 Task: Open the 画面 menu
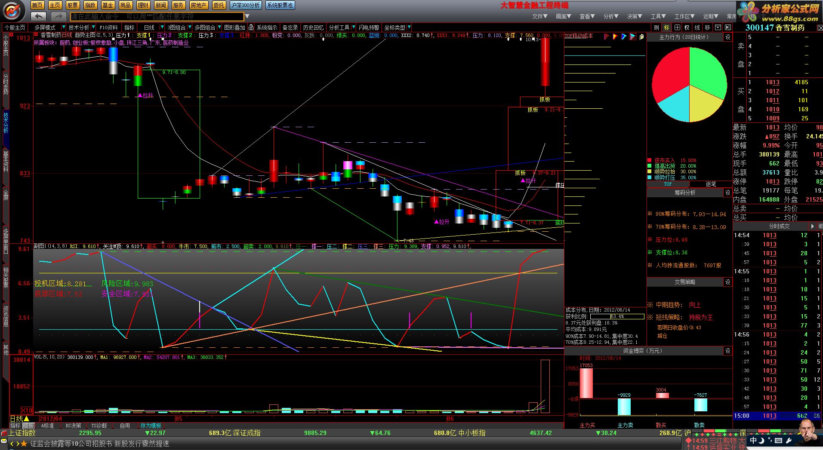[x=563, y=16]
